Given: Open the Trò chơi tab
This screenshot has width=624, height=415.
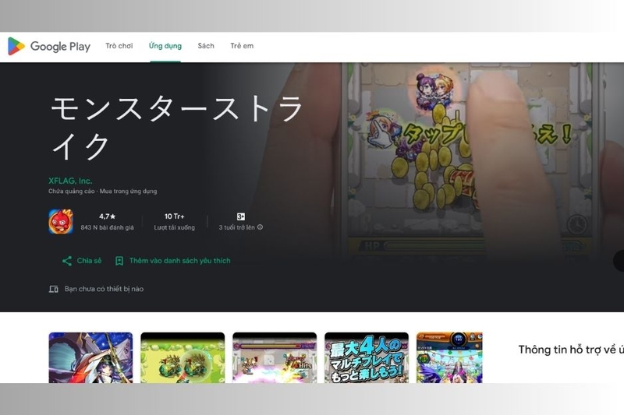Looking at the screenshot, I should [x=119, y=46].
